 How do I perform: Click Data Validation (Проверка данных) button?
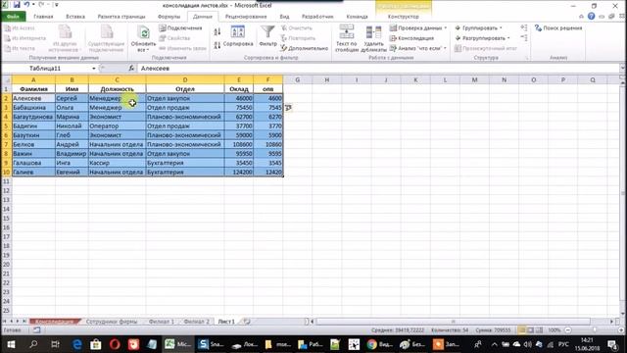[x=415, y=28]
